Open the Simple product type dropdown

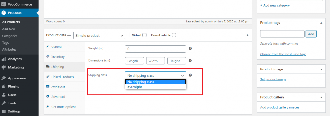99,35
